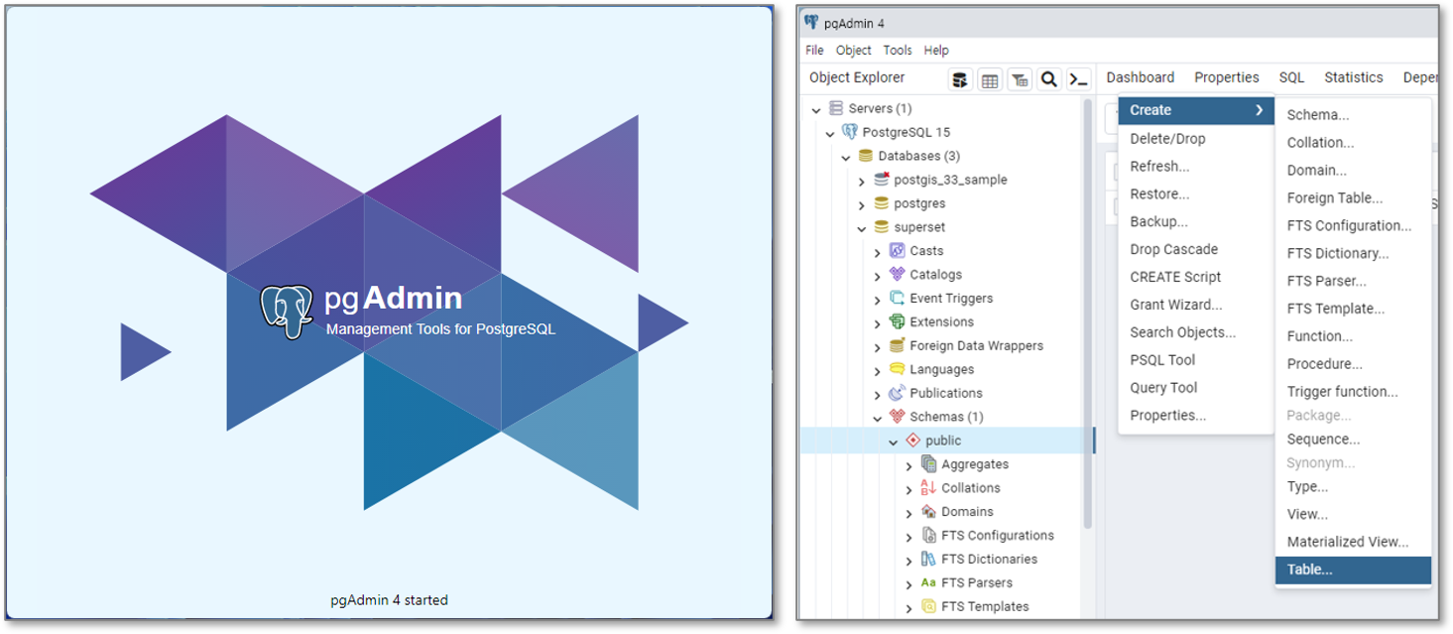Click the FTS Configurations icon
This screenshot has height=634, width=1453.
click(929, 535)
